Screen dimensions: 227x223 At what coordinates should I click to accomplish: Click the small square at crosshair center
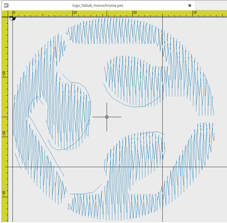tap(107, 117)
